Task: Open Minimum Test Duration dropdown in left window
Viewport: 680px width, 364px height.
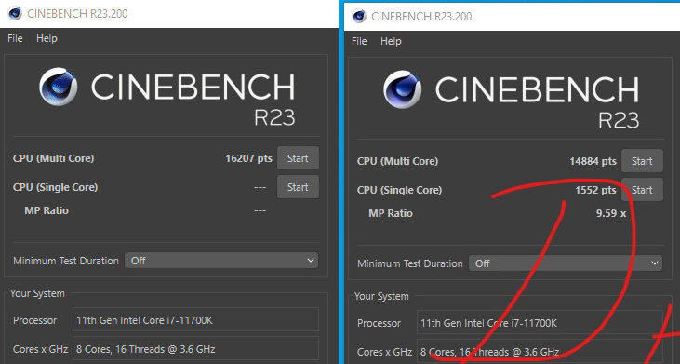Action: 221,261
